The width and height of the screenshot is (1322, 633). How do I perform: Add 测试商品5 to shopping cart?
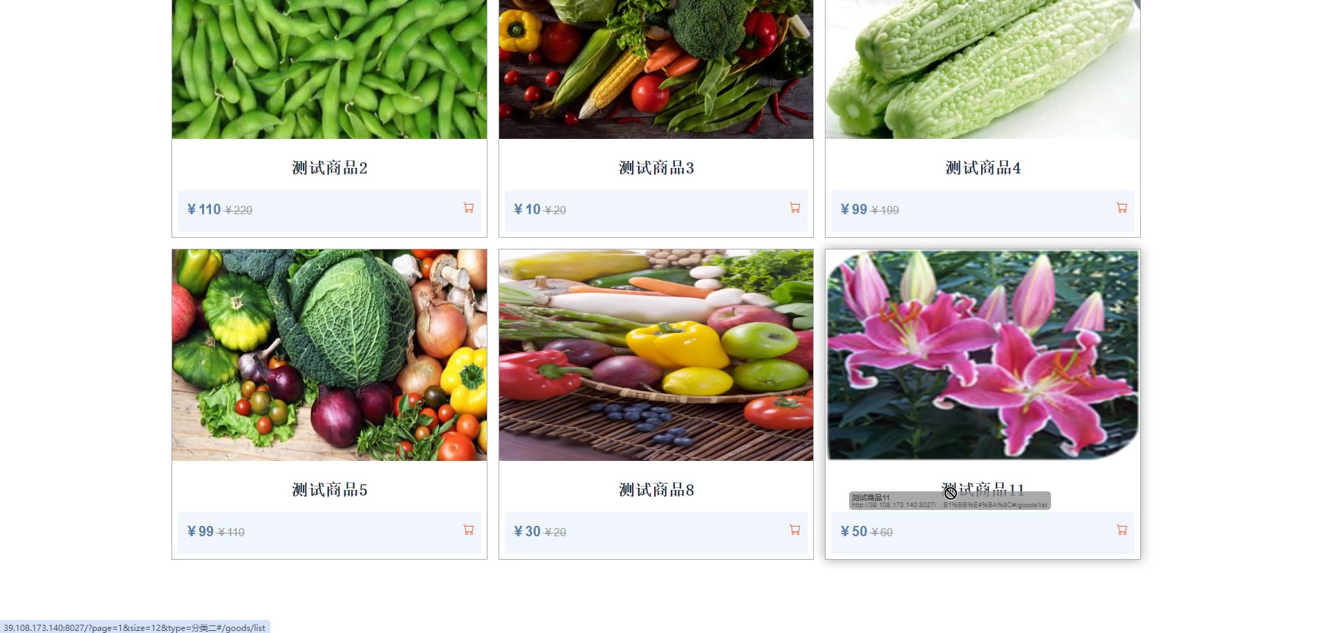tap(468, 530)
